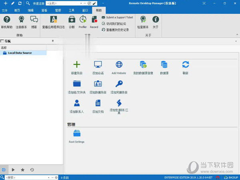Start the Profiler tool
Viewport: 240px width, 180px height.
tap(83, 19)
